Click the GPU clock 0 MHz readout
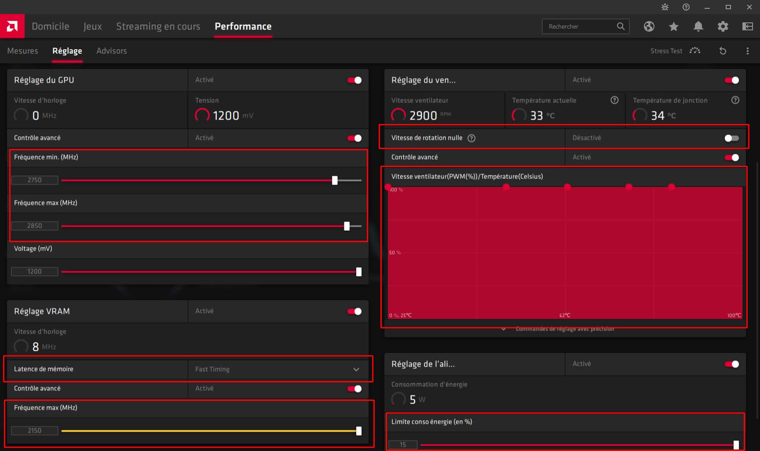 pos(35,115)
